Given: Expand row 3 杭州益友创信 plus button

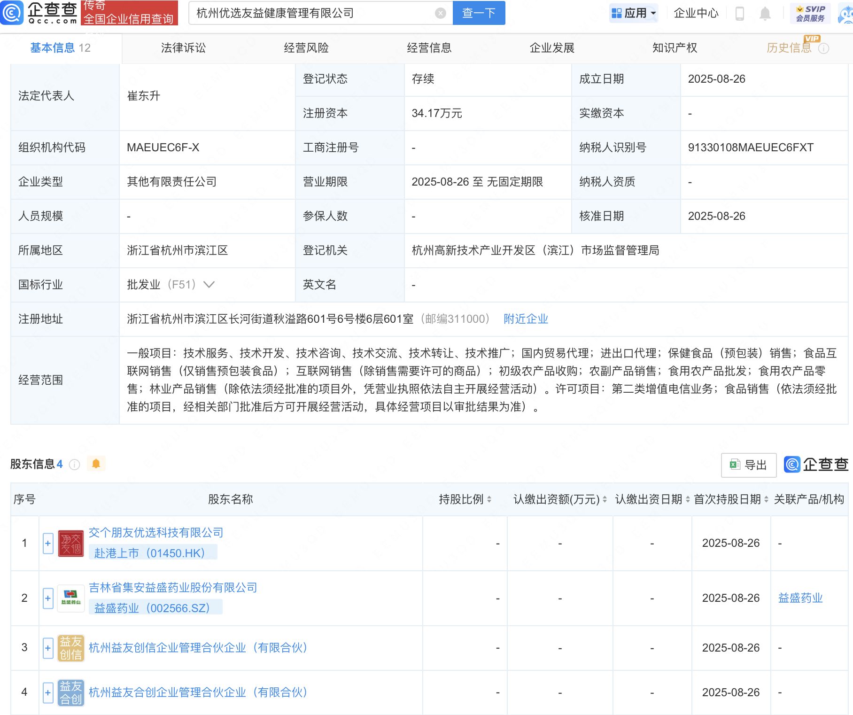Looking at the screenshot, I should click(48, 648).
